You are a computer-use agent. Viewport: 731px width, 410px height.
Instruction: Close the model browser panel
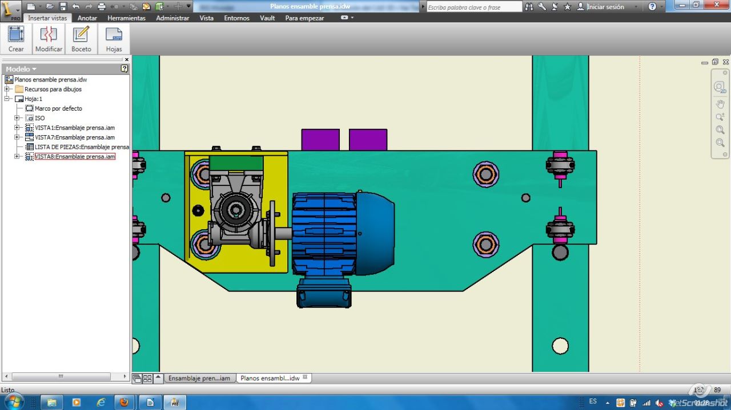pos(127,59)
